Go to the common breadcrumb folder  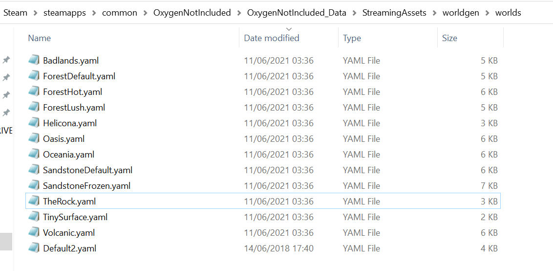pos(120,13)
